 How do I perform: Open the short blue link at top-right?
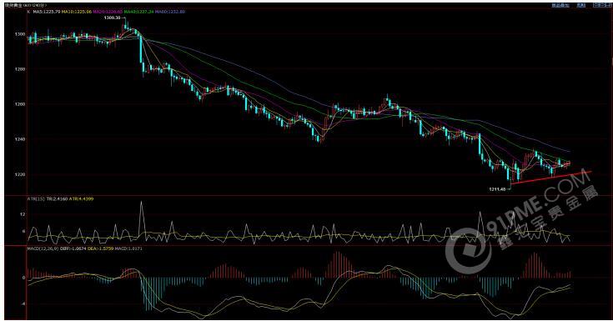pyautogui.click(x=581, y=5)
